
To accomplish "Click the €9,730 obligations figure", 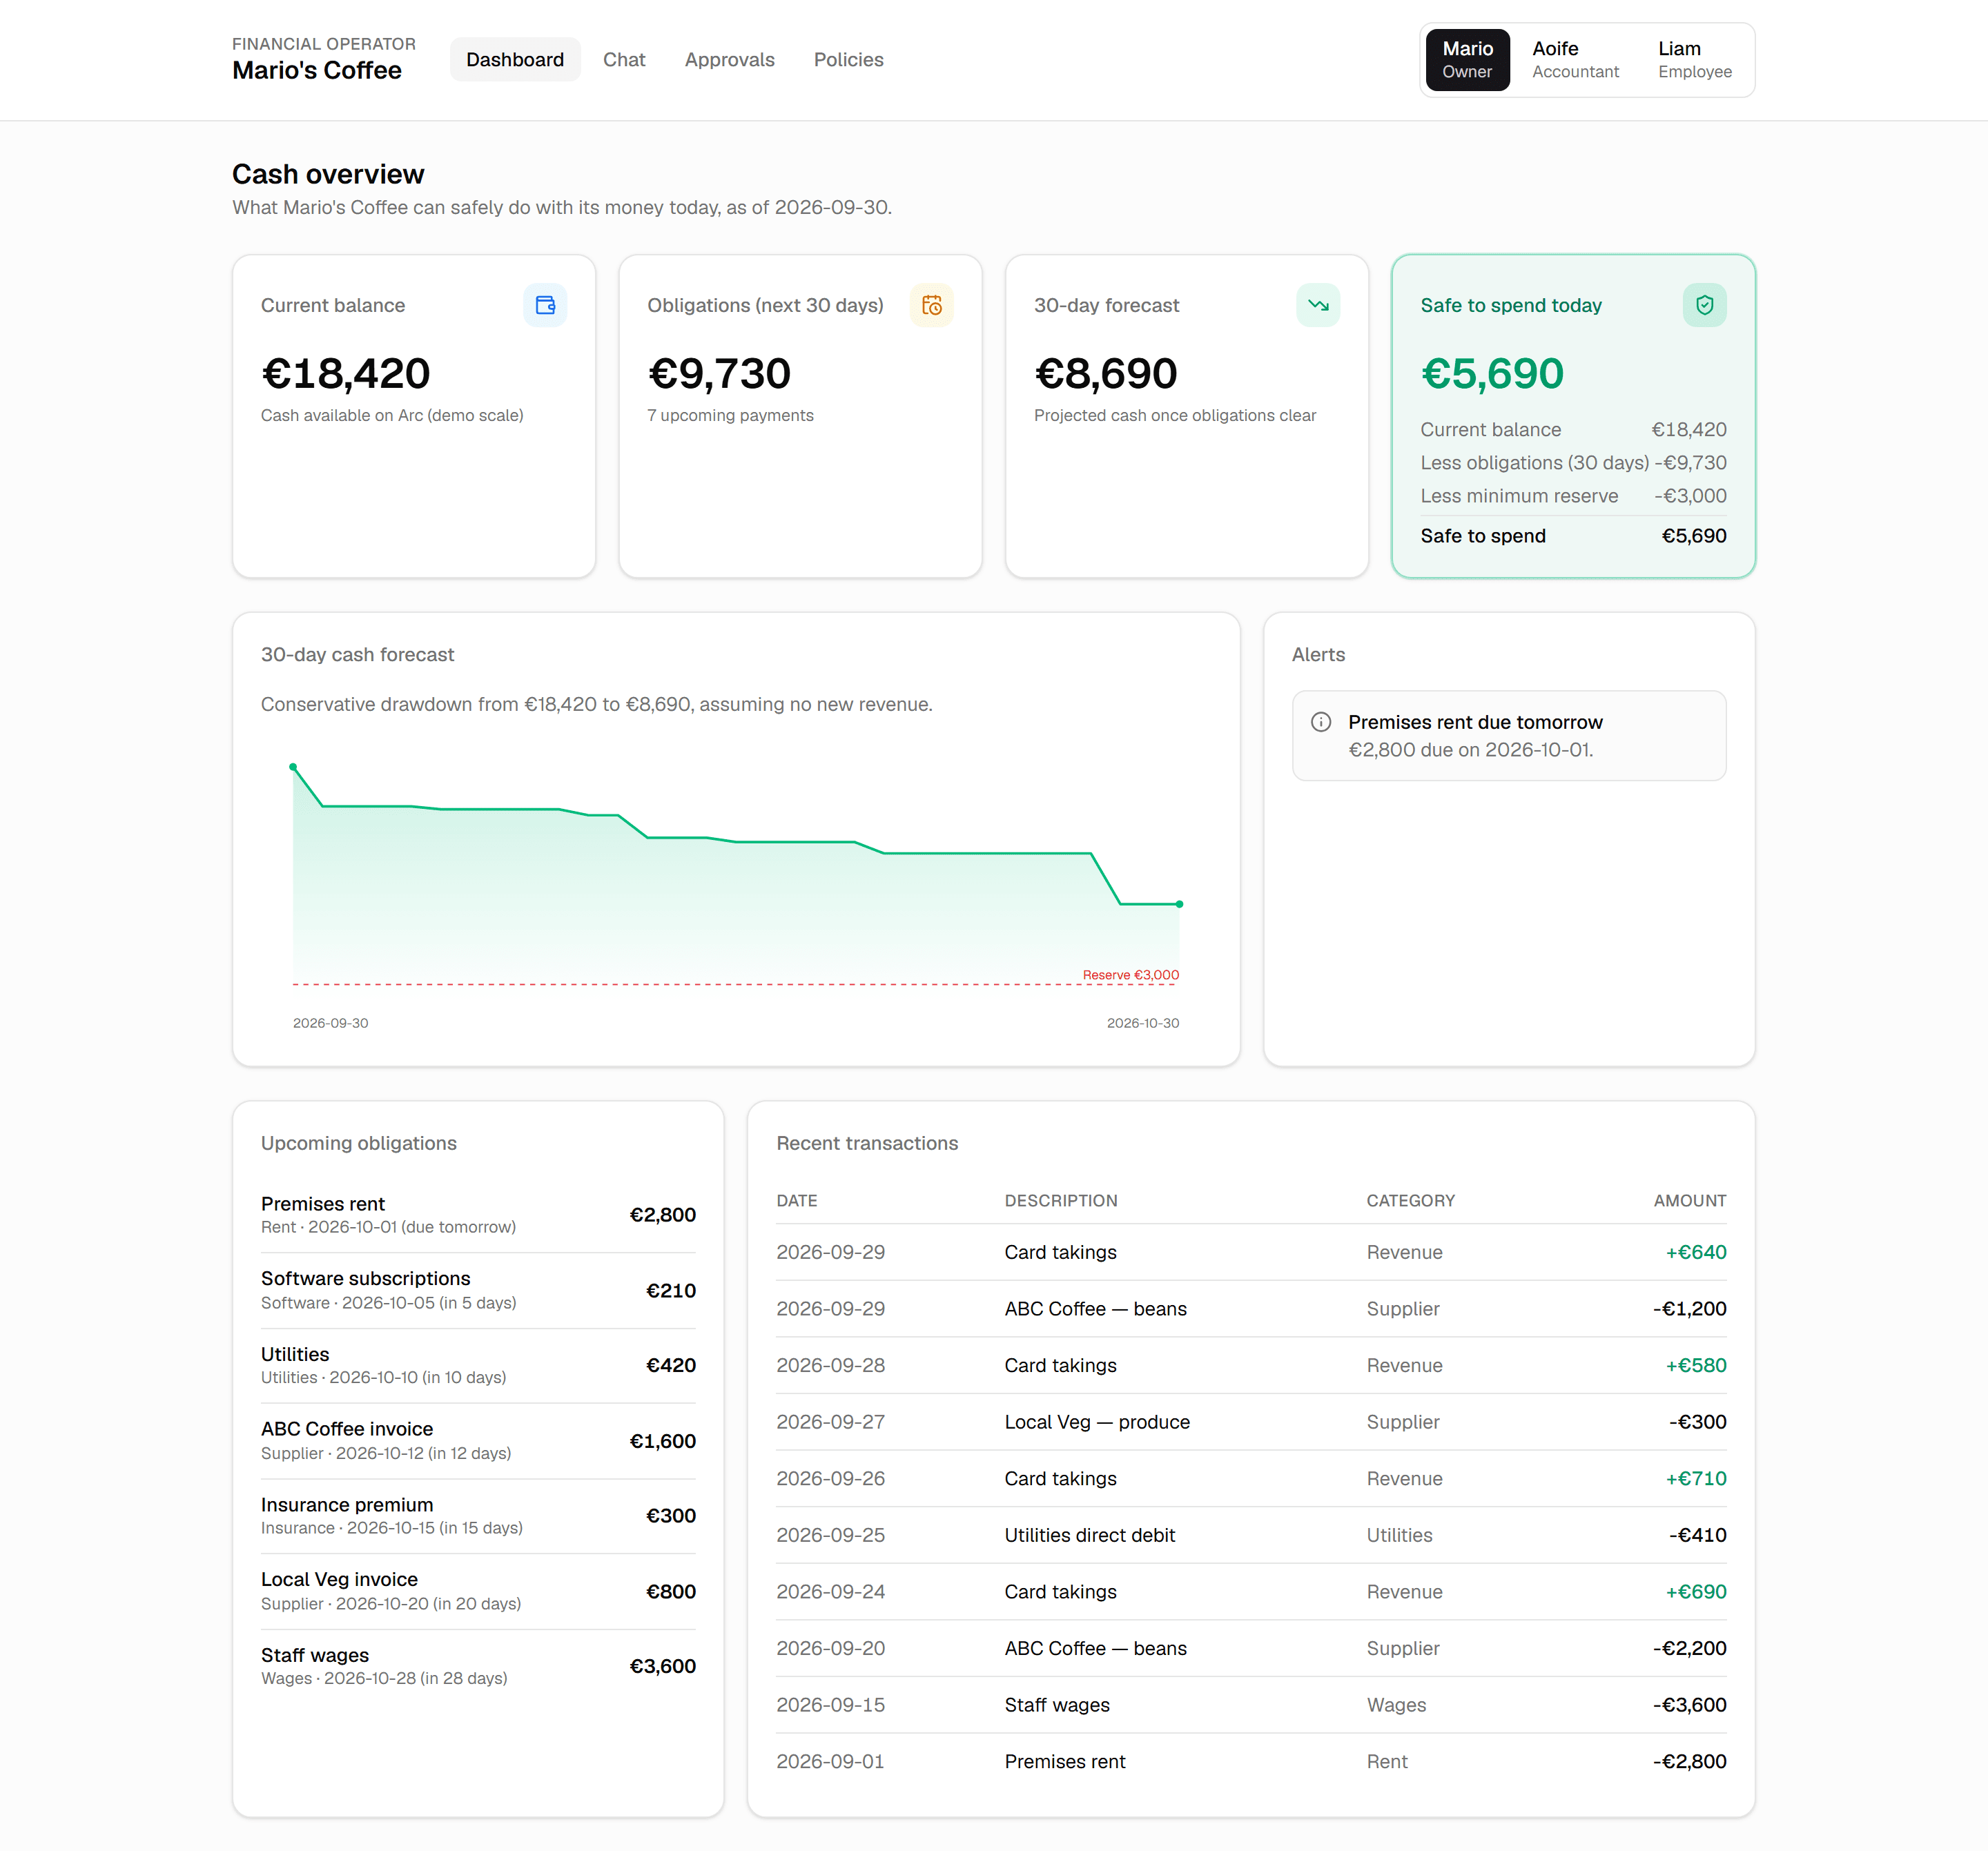I will [x=719, y=374].
